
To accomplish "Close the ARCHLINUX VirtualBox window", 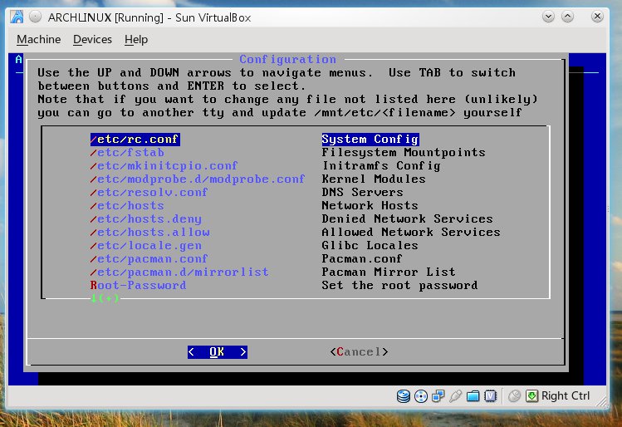I will click(597, 17).
